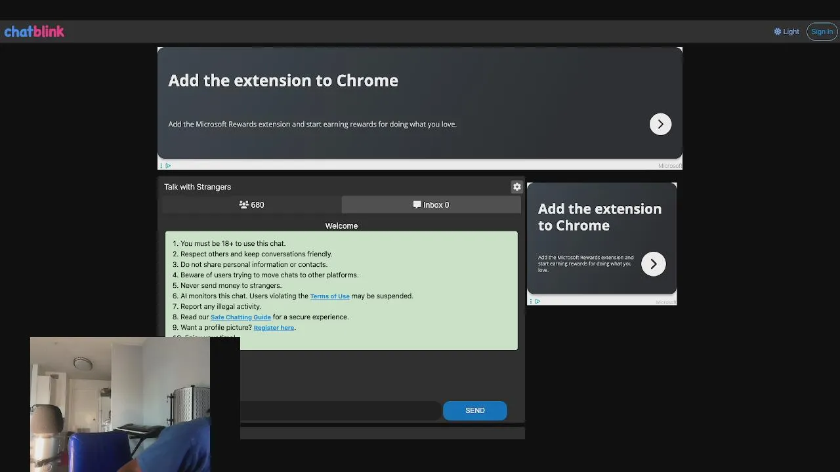Click the speech bubble icon beside Inbox

click(x=417, y=205)
